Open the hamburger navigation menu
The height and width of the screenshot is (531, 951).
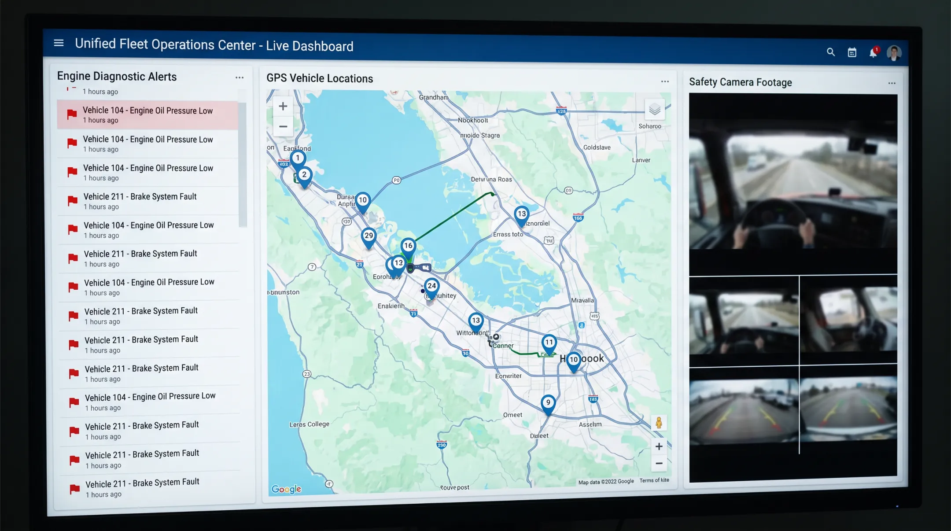point(59,43)
